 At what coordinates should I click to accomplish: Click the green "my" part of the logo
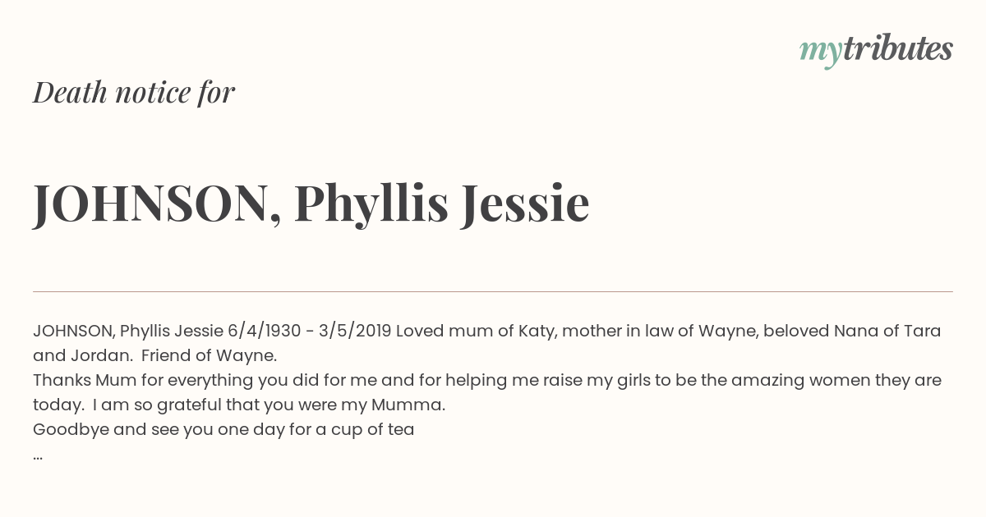click(x=820, y=53)
